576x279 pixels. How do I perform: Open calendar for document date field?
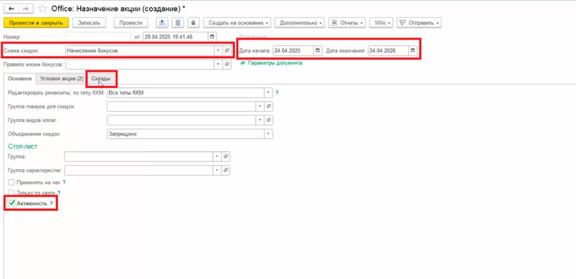(x=212, y=36)
